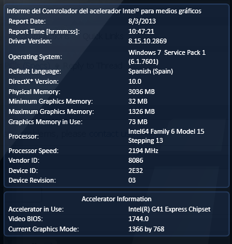This screenshot has width=232, height=244.
Task: Click the Report Time value 10:47:21
Action: pos(141,31)
